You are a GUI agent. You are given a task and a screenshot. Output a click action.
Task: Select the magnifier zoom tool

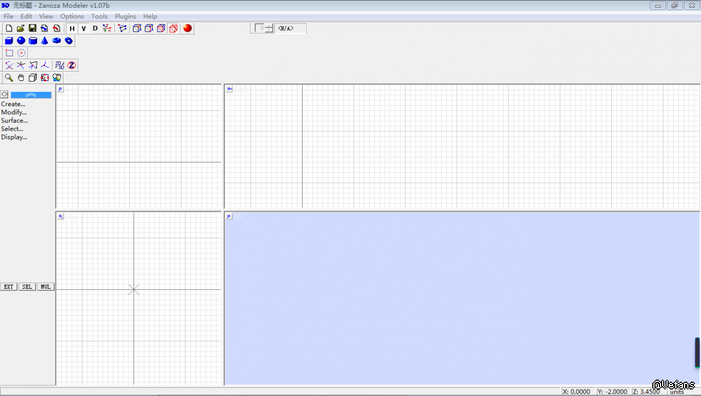coord(9,78)
